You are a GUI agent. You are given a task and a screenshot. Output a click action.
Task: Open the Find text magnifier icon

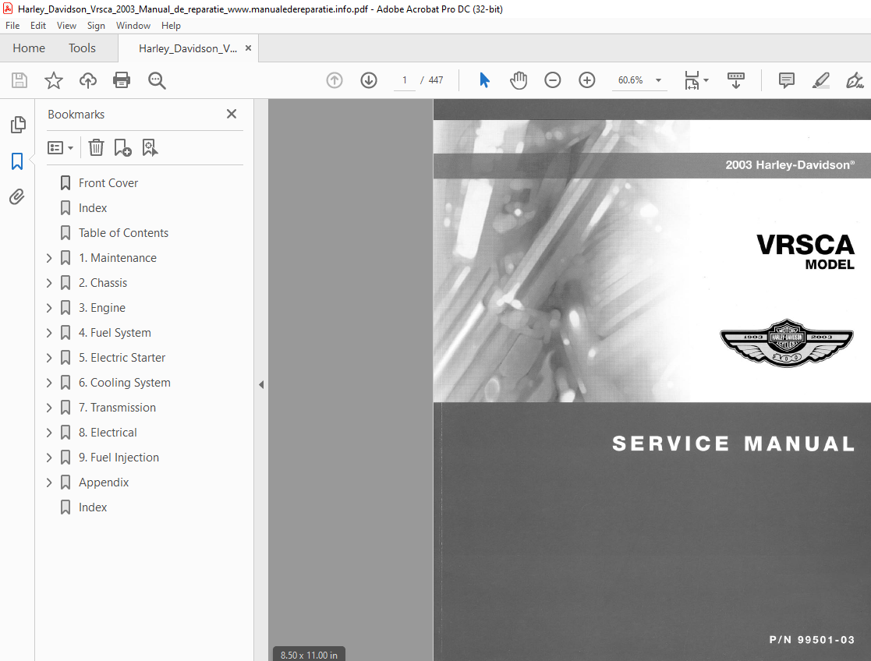[x=157, y=80]
